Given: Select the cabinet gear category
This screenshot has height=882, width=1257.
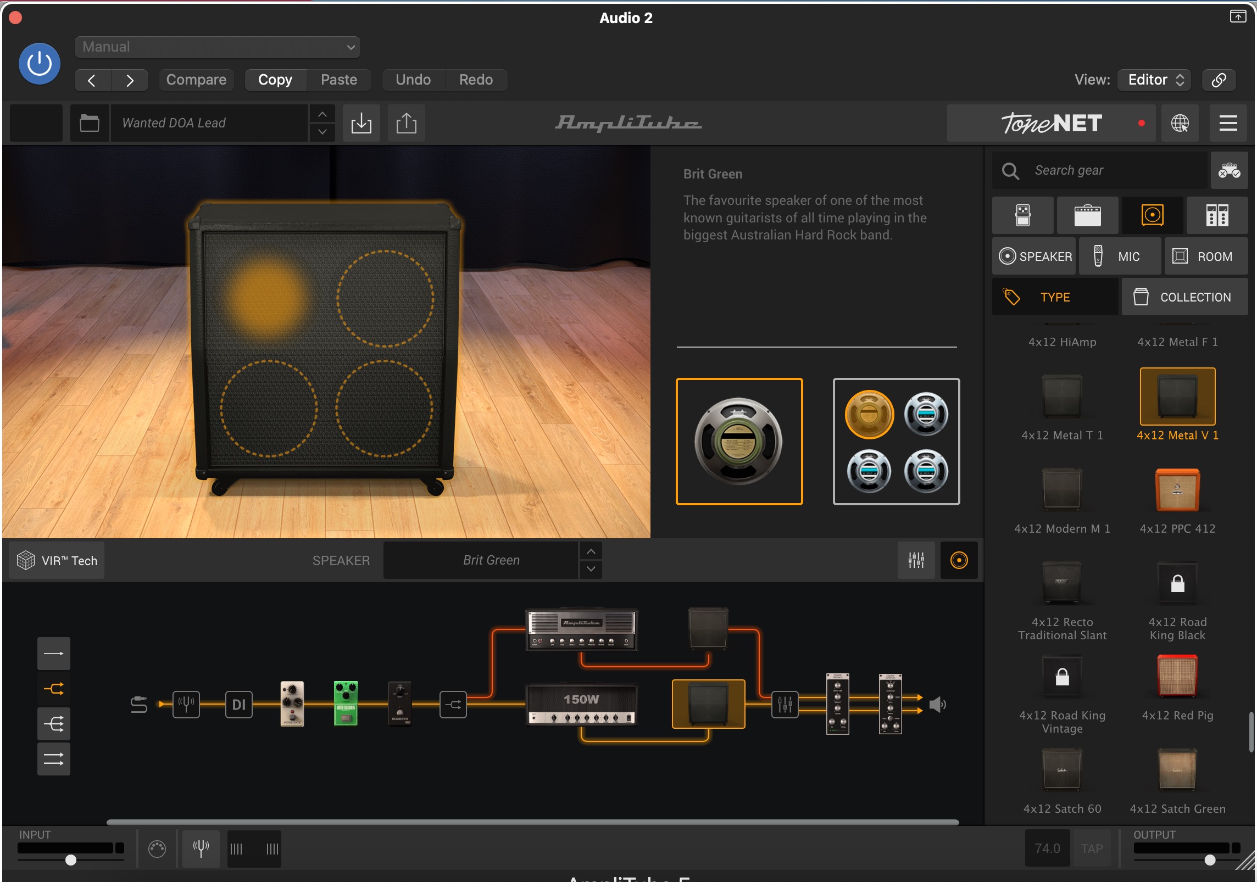Looking at the screenshot, I should [1152, 215].
